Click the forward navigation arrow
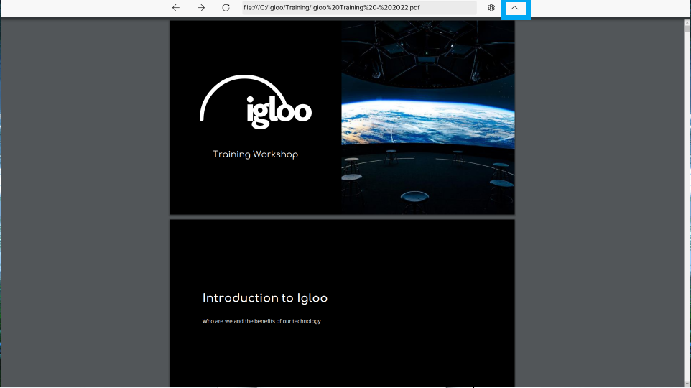The image size is (691, 388). click(201, 8)
